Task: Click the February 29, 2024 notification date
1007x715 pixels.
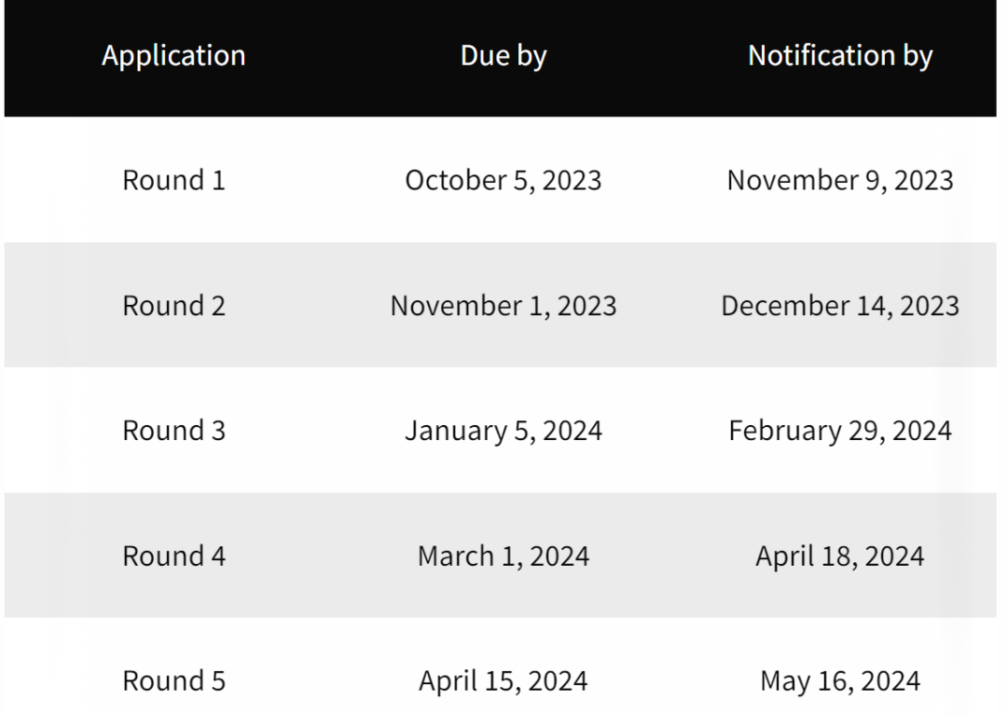Action: (x=840, y=432)
